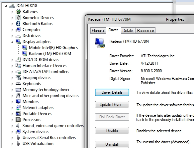Click the Display adapters category icon
This screenshot has width=194, height=148.
tap(18, 42)
